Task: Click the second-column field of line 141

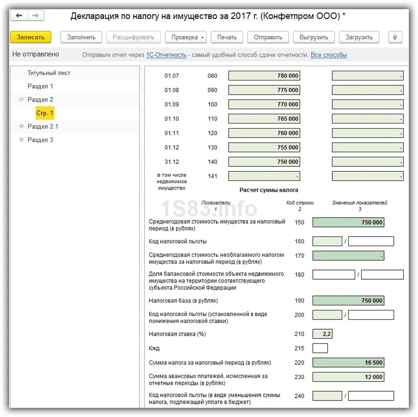Action: click(x=368, y=176)
